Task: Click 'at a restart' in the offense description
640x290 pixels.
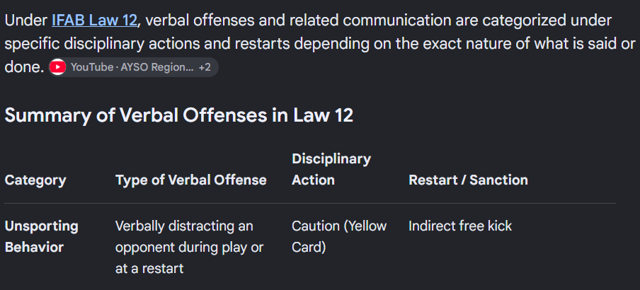Action: pos(149,268)
